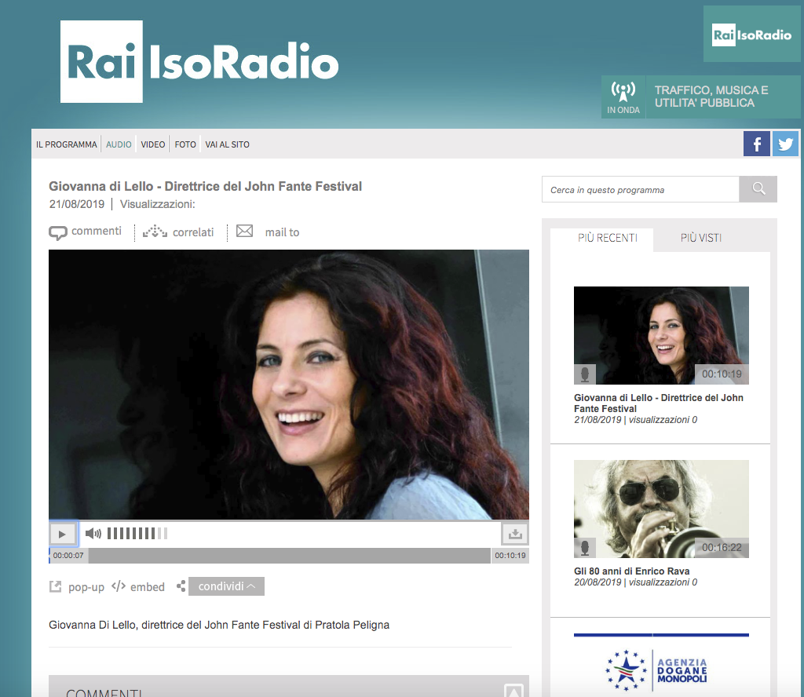Open Gli 80 anni di Enrico Rava link
Viewport: 804px width, 697px height.
(632, 571)
